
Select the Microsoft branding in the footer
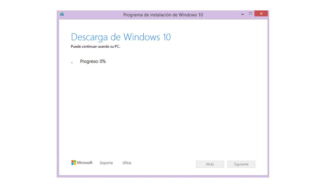tap(82, 162)
